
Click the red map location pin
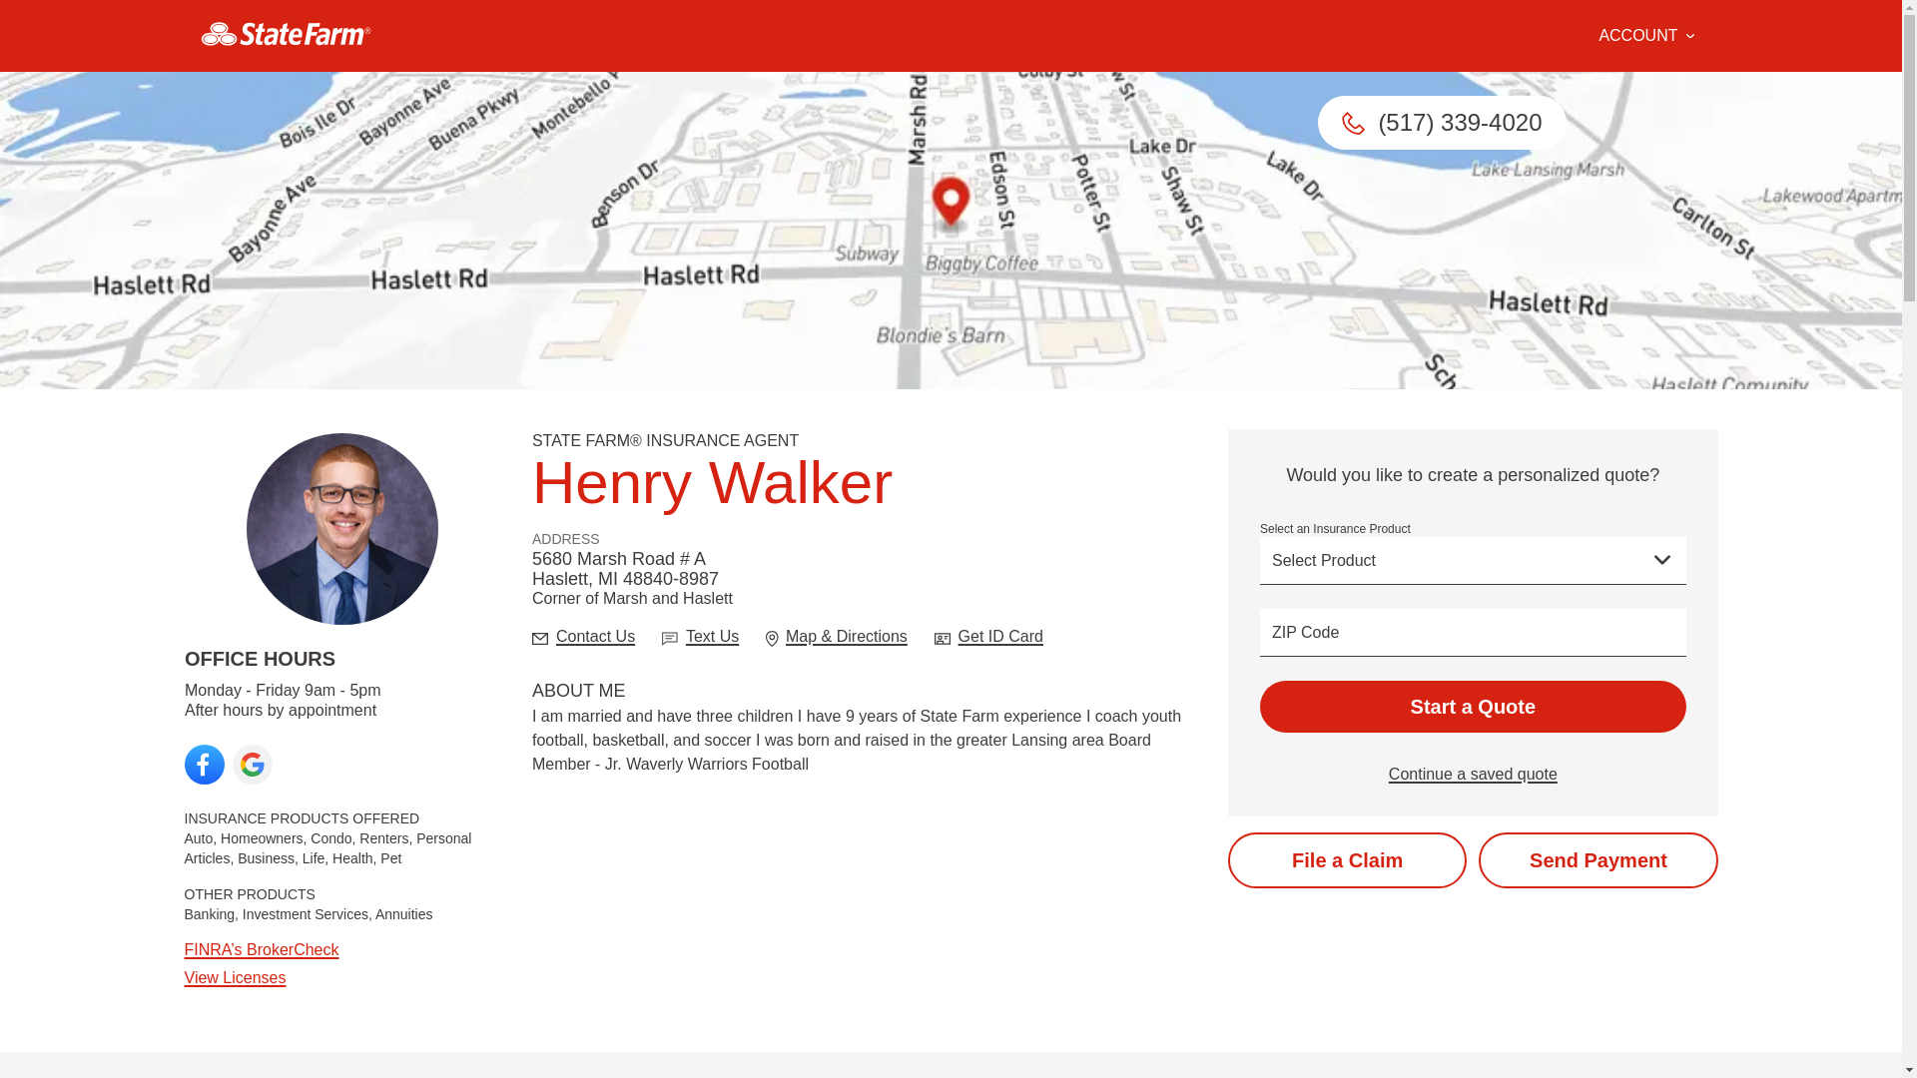951,204
